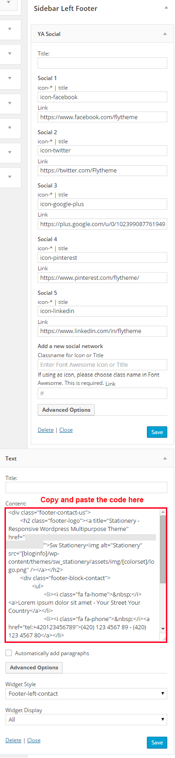
Task: Open Advanced Options in YA Social
Action: click(x=66, y=410)
